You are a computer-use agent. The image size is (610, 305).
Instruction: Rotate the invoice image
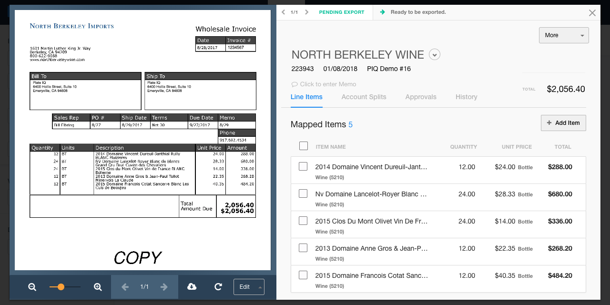click(218, 286)
